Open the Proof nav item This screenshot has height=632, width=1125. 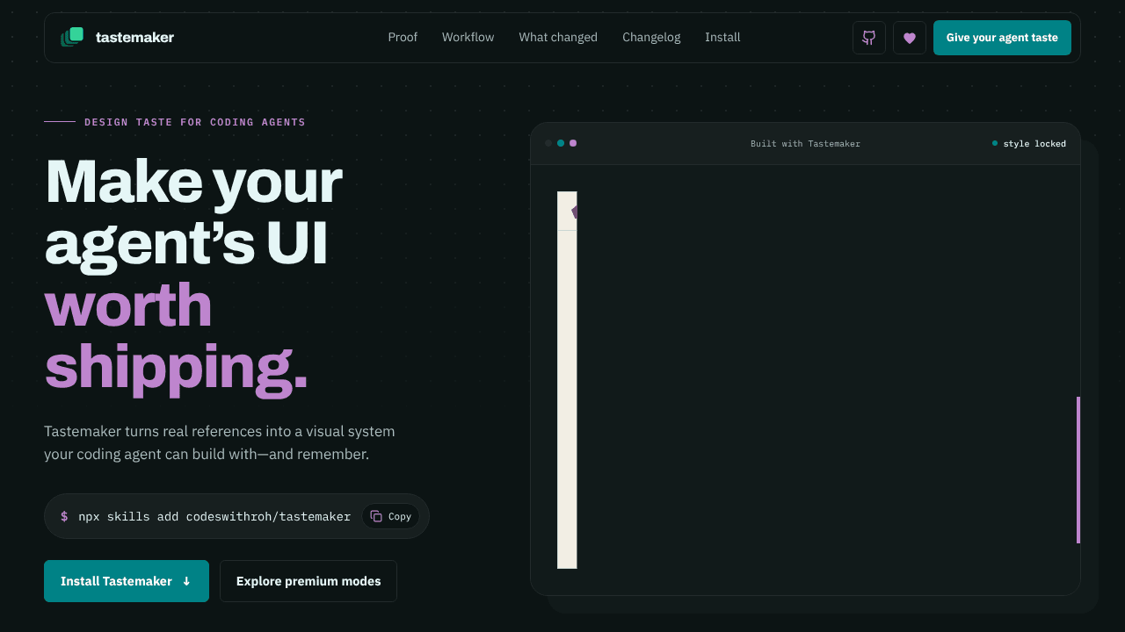pos(403,37)
